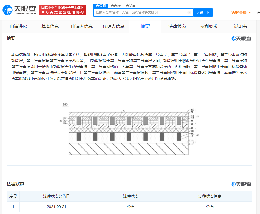Click the TianYanCha watermark beside 摘要 heading
Screen dimensions: 260x214
click(241, 39)
